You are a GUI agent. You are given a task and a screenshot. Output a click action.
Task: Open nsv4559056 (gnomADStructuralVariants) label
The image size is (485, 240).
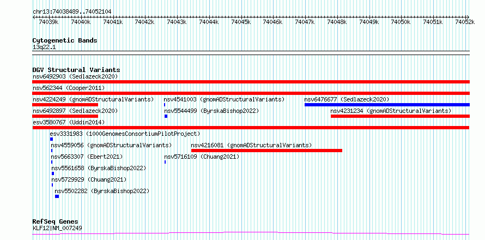point(111,145)
